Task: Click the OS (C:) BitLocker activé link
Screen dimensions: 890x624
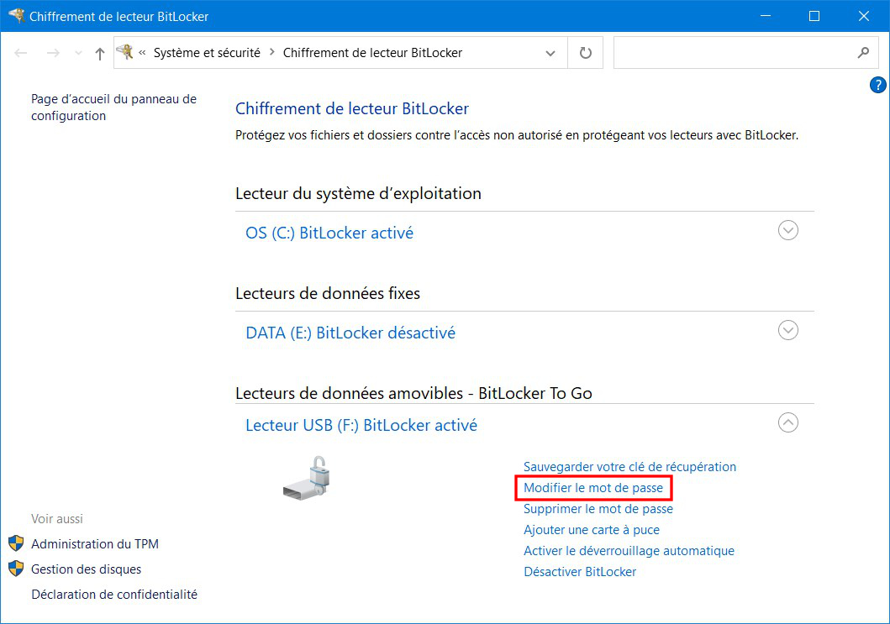Action: click(x=329, y=233)
